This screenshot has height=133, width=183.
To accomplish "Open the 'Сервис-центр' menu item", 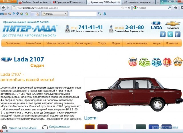I will 84,43.
